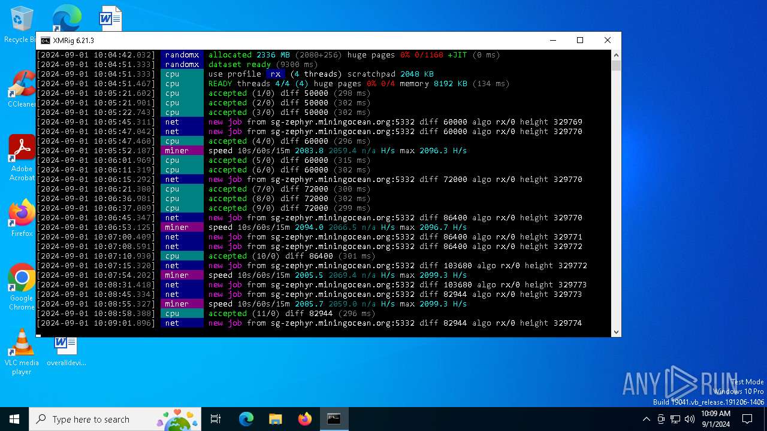
Task: Click the 'READY threads 4/4' log line
Action: pyautogui.click(x=273, y=84)
